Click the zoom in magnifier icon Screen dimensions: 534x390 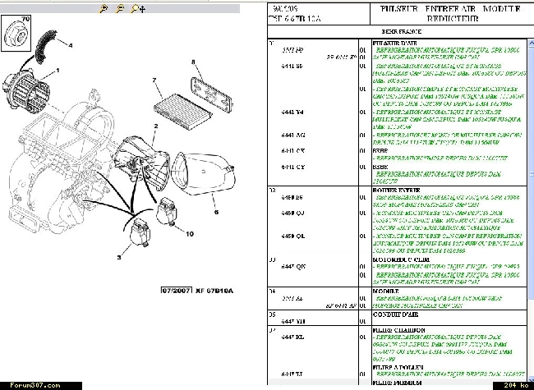pos(104,8)
